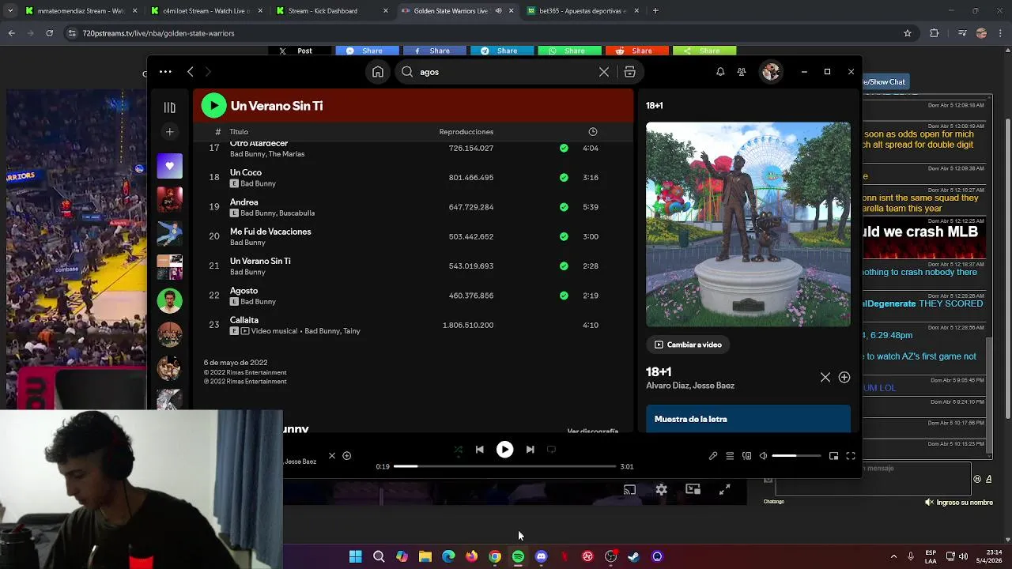Open Spotify profile avatar menu
The width and height of the screenshot is (1012, 569).
[771, 72]
